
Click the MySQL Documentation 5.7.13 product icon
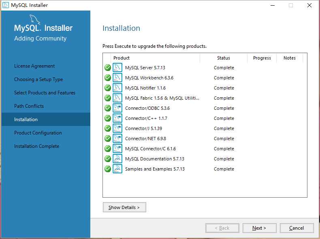click(x=117, y=158)
